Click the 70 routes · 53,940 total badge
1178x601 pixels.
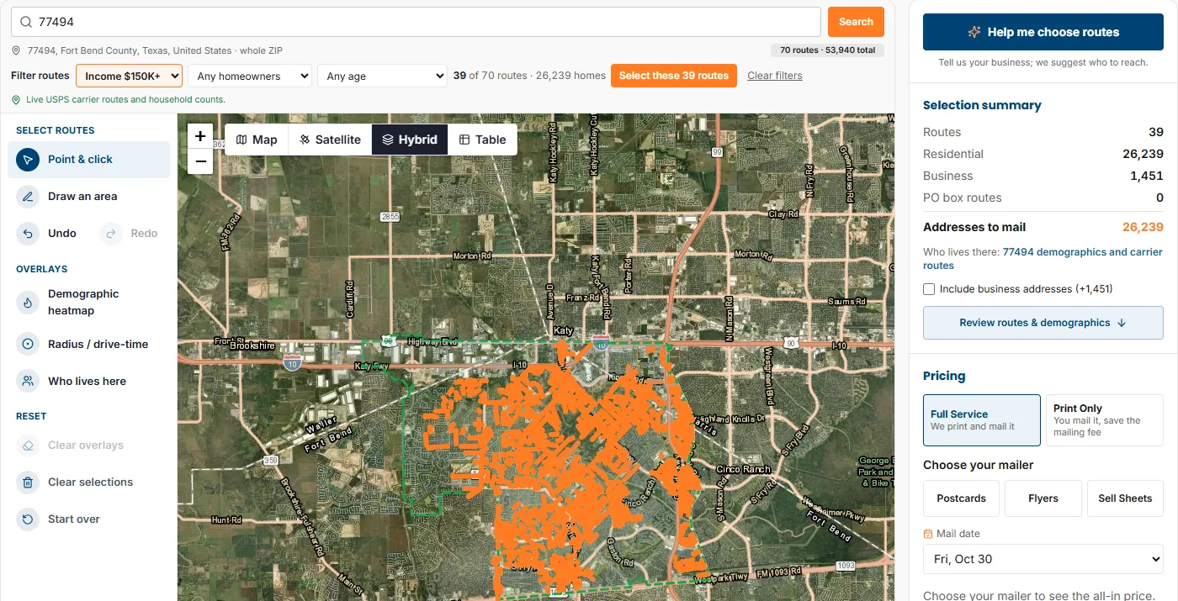point(827,50)
